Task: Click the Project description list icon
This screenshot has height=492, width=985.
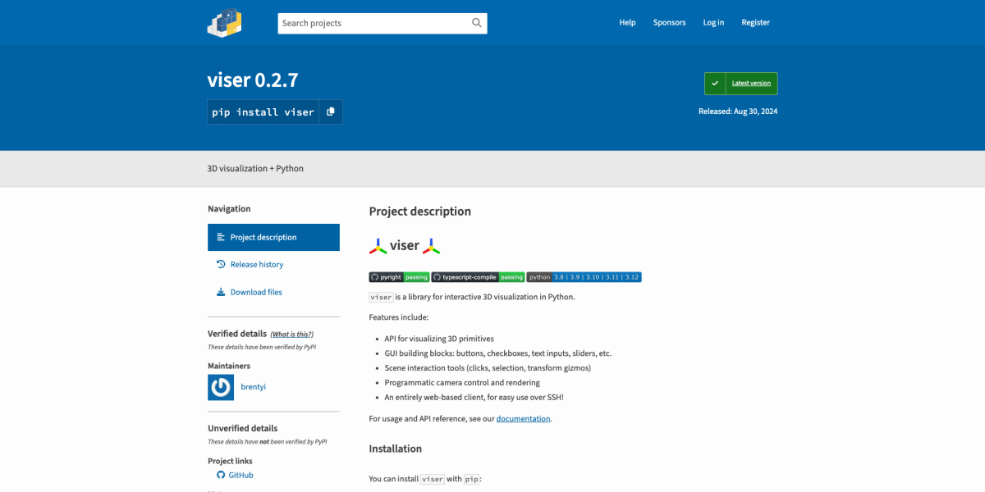Action: [220, 237]
